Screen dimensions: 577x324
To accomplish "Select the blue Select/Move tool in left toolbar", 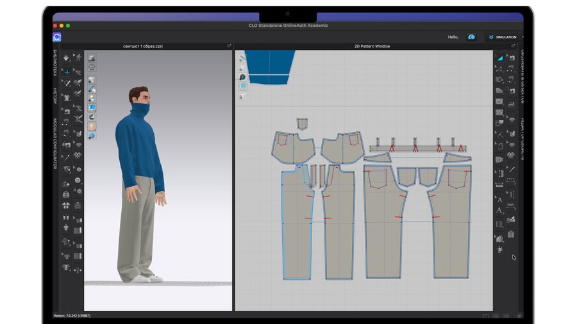I will point(66,72).
